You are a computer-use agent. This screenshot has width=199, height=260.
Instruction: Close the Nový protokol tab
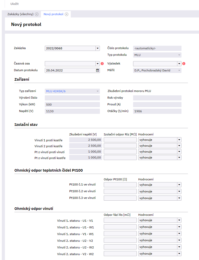pyautogui.click(x=66, y=14)
